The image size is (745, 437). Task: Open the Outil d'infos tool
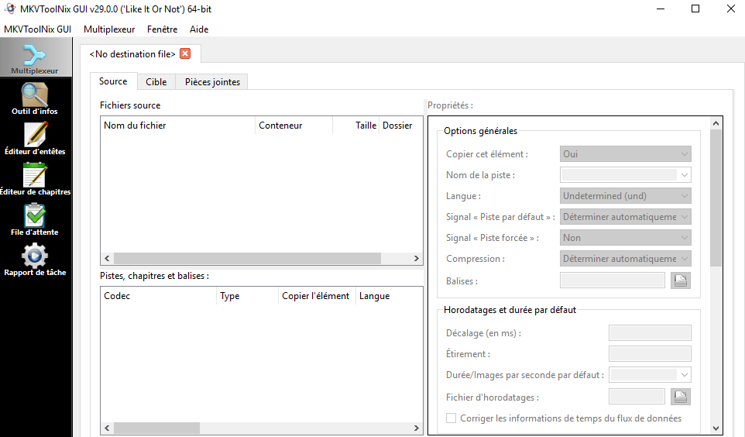35,98
